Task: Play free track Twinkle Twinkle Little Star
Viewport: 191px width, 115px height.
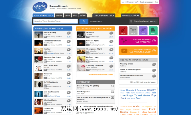Action: coord(154,76)
